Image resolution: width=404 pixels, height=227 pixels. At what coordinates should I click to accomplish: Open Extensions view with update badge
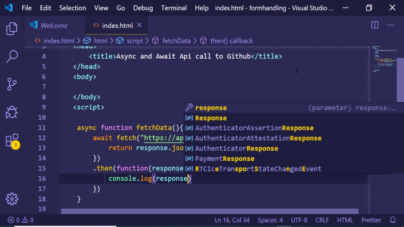[x=12, y=141]
